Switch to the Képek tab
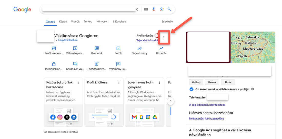282x139 pixels. [x=63, y=22]
